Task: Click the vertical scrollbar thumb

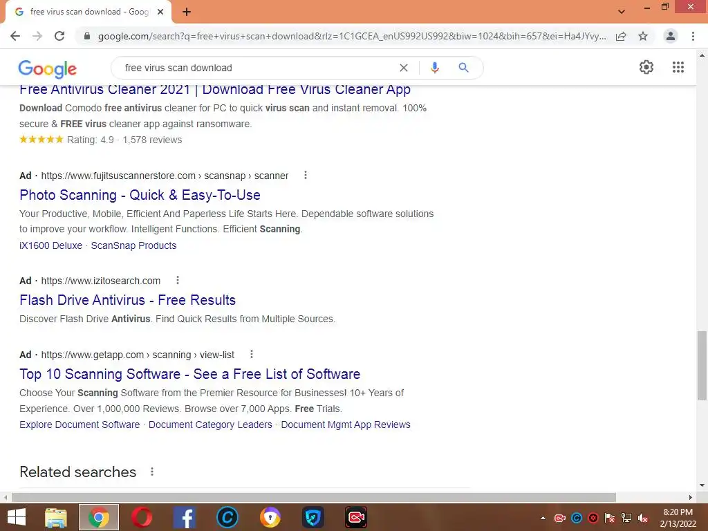Action: point(702,366)
